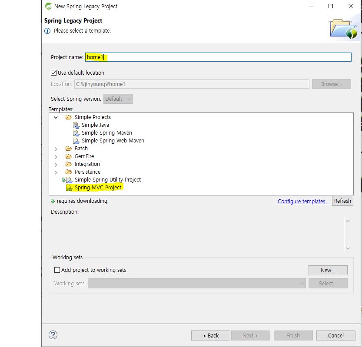
Task: Go to previous page with Back button
Action: tap(210, 335)
